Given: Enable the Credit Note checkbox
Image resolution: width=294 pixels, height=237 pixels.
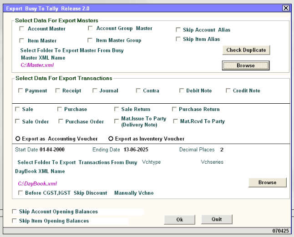Looking at the screenshot, I should coord(228,91).
